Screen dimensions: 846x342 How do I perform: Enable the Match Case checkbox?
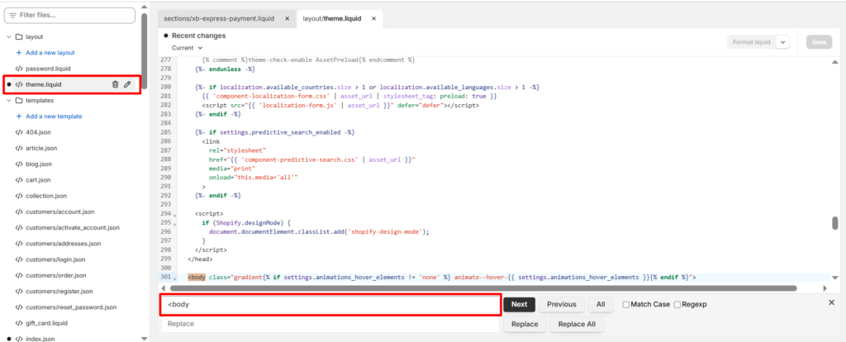pos(626,305)
